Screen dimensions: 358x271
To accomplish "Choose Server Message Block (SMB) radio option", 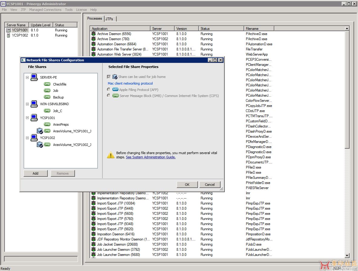I will (109, 95).
